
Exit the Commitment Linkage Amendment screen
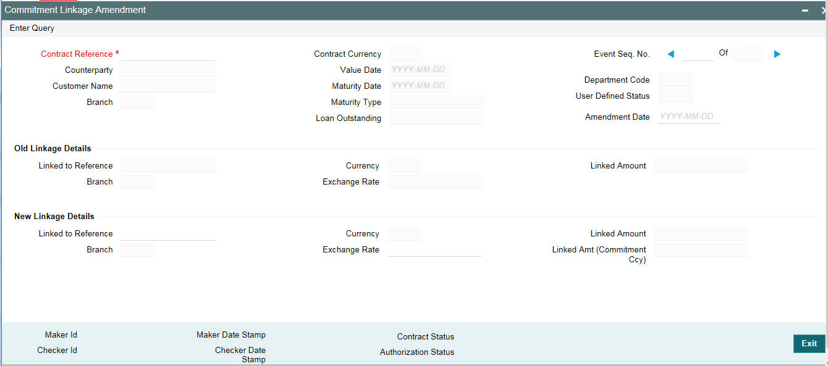(x=809, y=344)
